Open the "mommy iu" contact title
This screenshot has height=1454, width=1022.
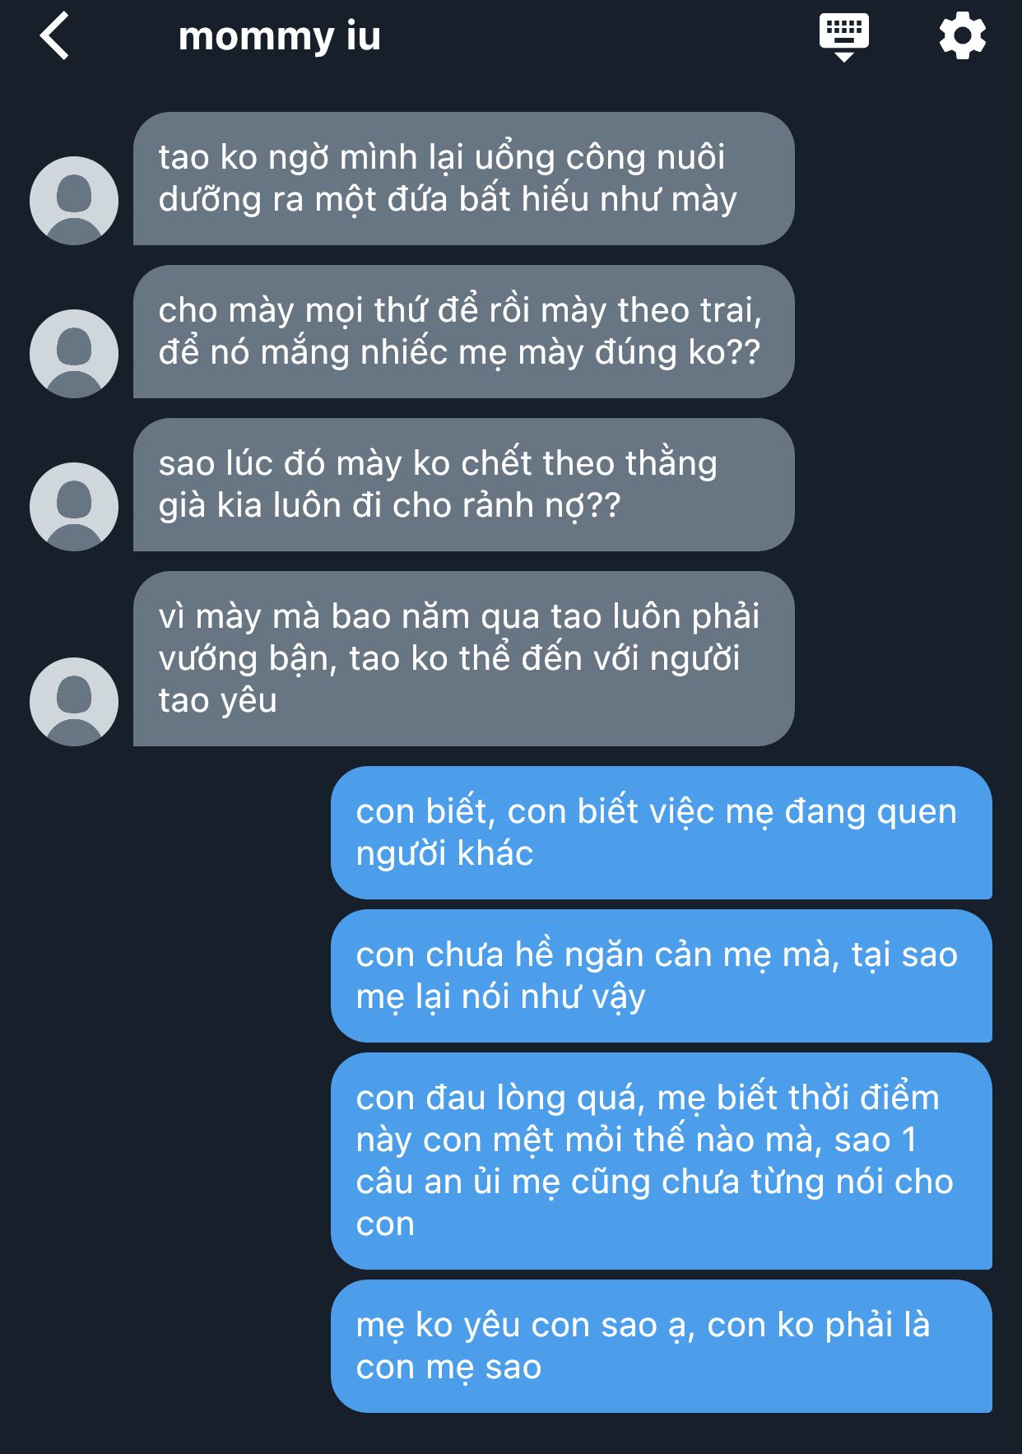click(x=280, y=36)
